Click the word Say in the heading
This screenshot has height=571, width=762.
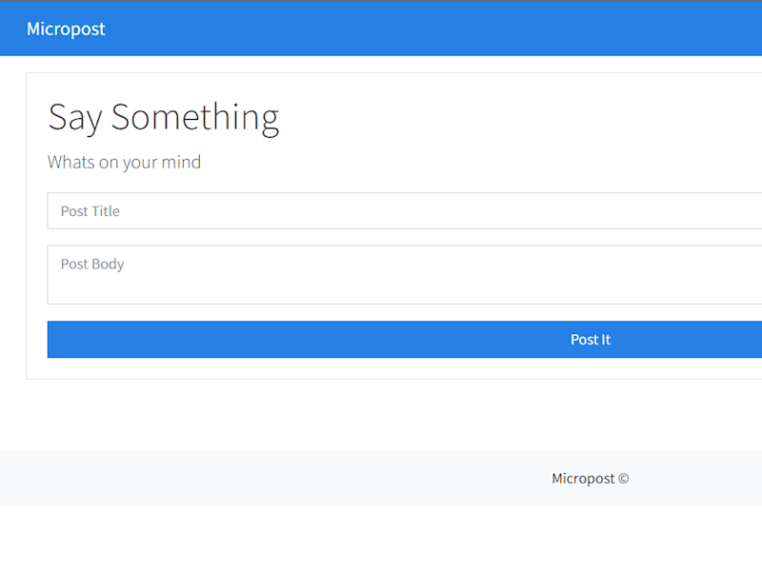75,119
